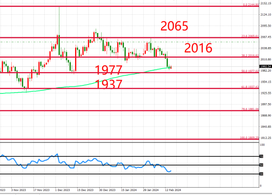272x195 pixels.
Task: Select the RSI 70 level marker
Action: pyautogui.click(x=261, y=157)
